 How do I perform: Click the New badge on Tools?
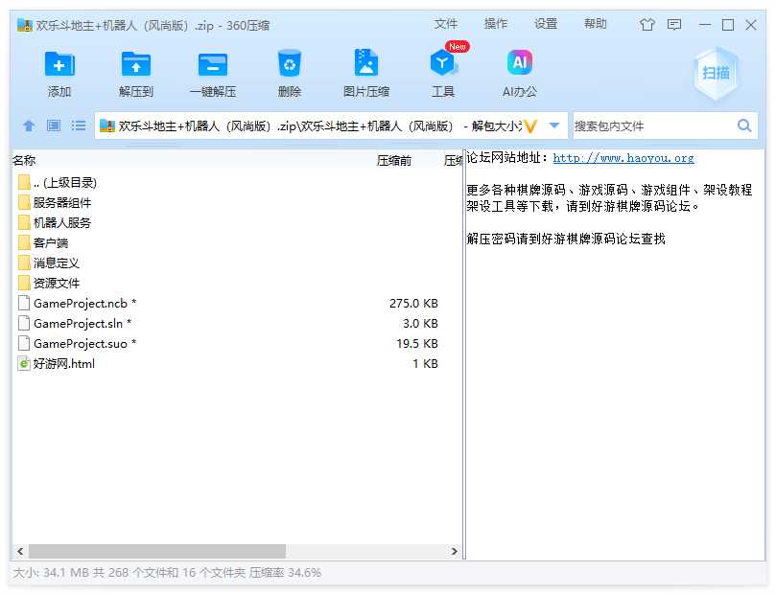point(458,46)
